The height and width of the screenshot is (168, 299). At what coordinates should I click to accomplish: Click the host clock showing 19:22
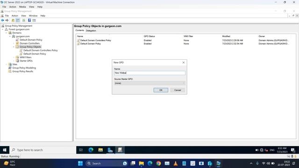coord(285,163)
